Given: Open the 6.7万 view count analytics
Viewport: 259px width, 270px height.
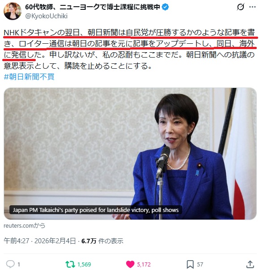Looking at the screenshot, I should (102, 241).
